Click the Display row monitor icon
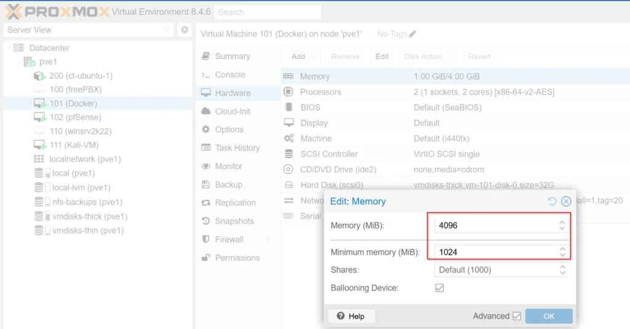The image size is (630, 329). pyautogui.click(x=289, y=122)
